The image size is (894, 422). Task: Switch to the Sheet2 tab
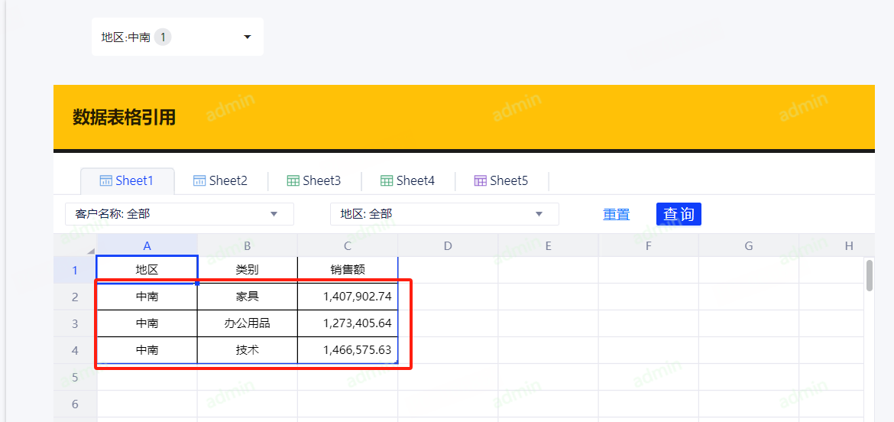pos(228,181)
